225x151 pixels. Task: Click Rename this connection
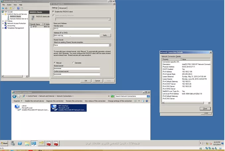coord(74,101)
